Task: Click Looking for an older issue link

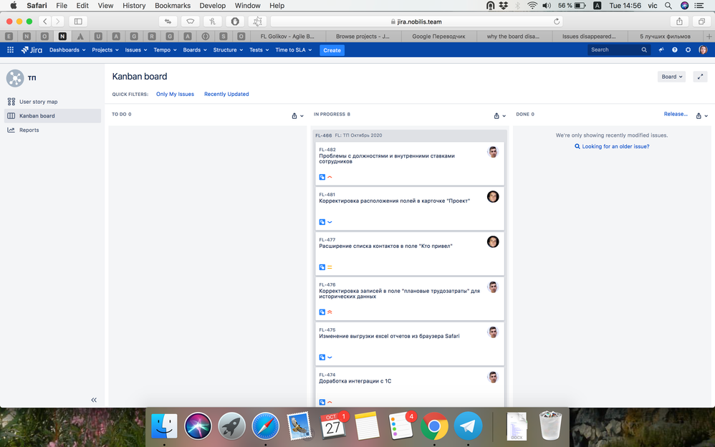Action: tap(612, 146)
